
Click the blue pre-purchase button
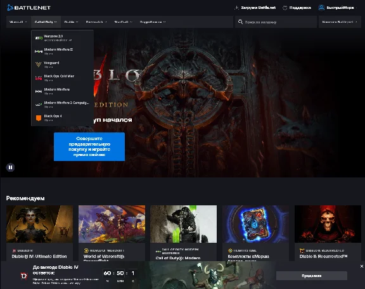(89, 146)
